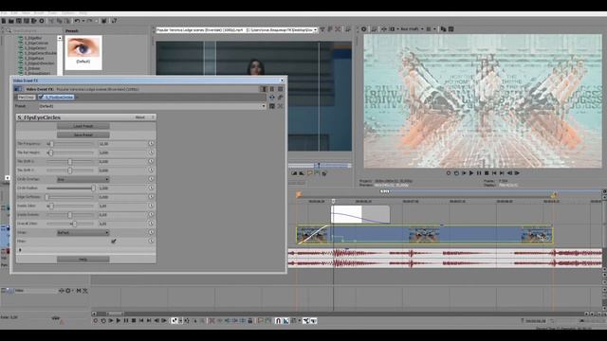Open the Tools menu

pyautogui.click(x=53, y=13)
